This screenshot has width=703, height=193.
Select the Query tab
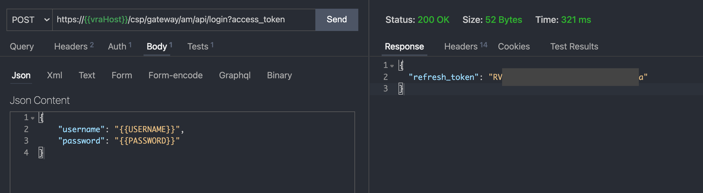point(21,46)
